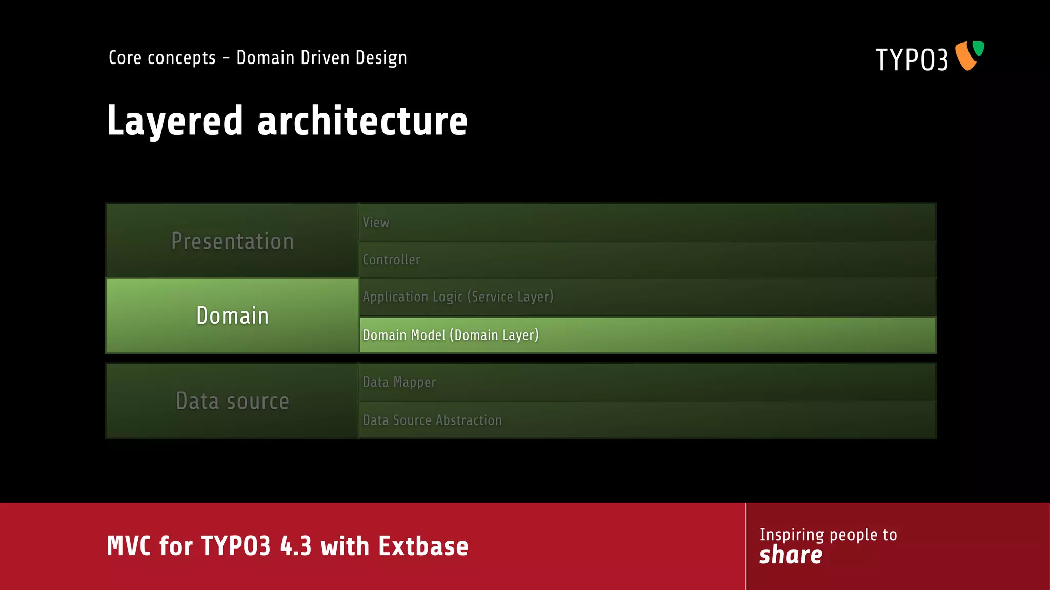This screenshot has height=590, width=1050.
Task: Select the highlighted Domain layer block
Action: [x=232, y=315]
